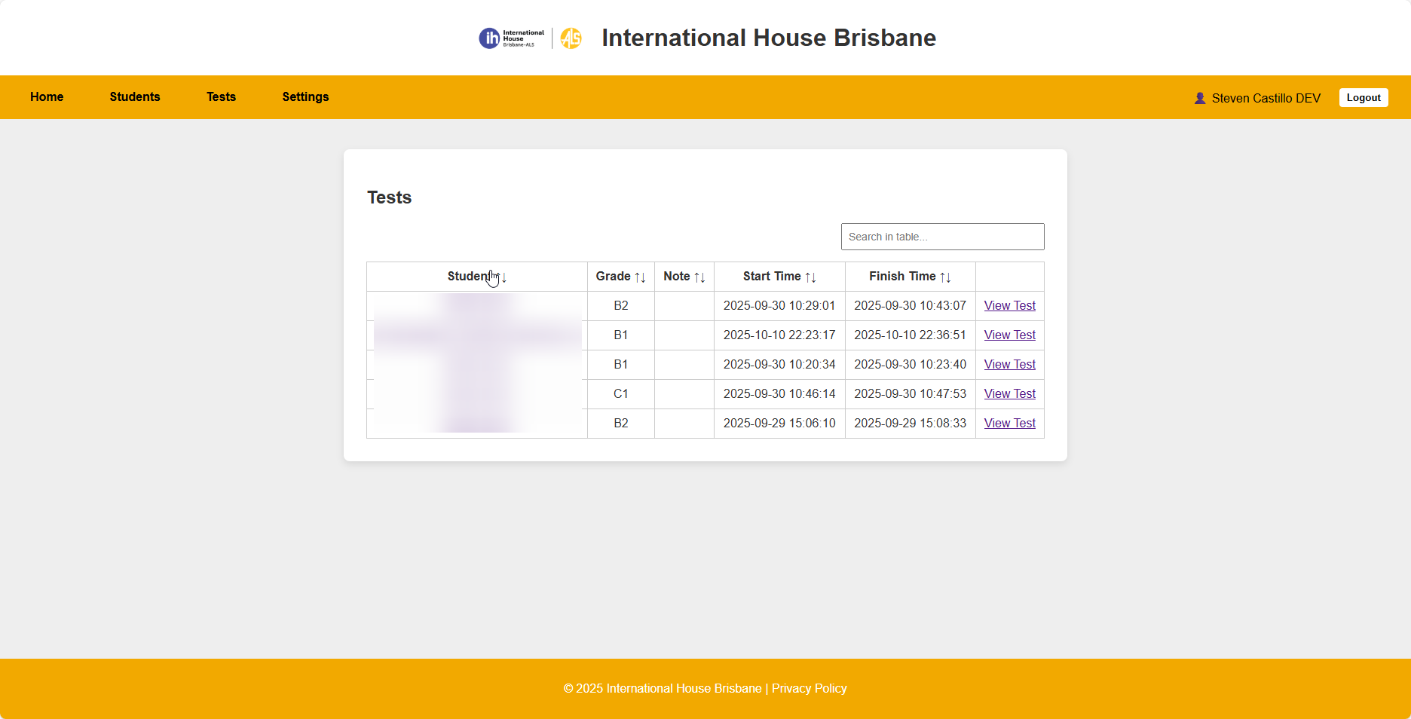This screenshot has width=1411, height=719.
Task: Focus the Search in table field
Action: tap(942, 237)
